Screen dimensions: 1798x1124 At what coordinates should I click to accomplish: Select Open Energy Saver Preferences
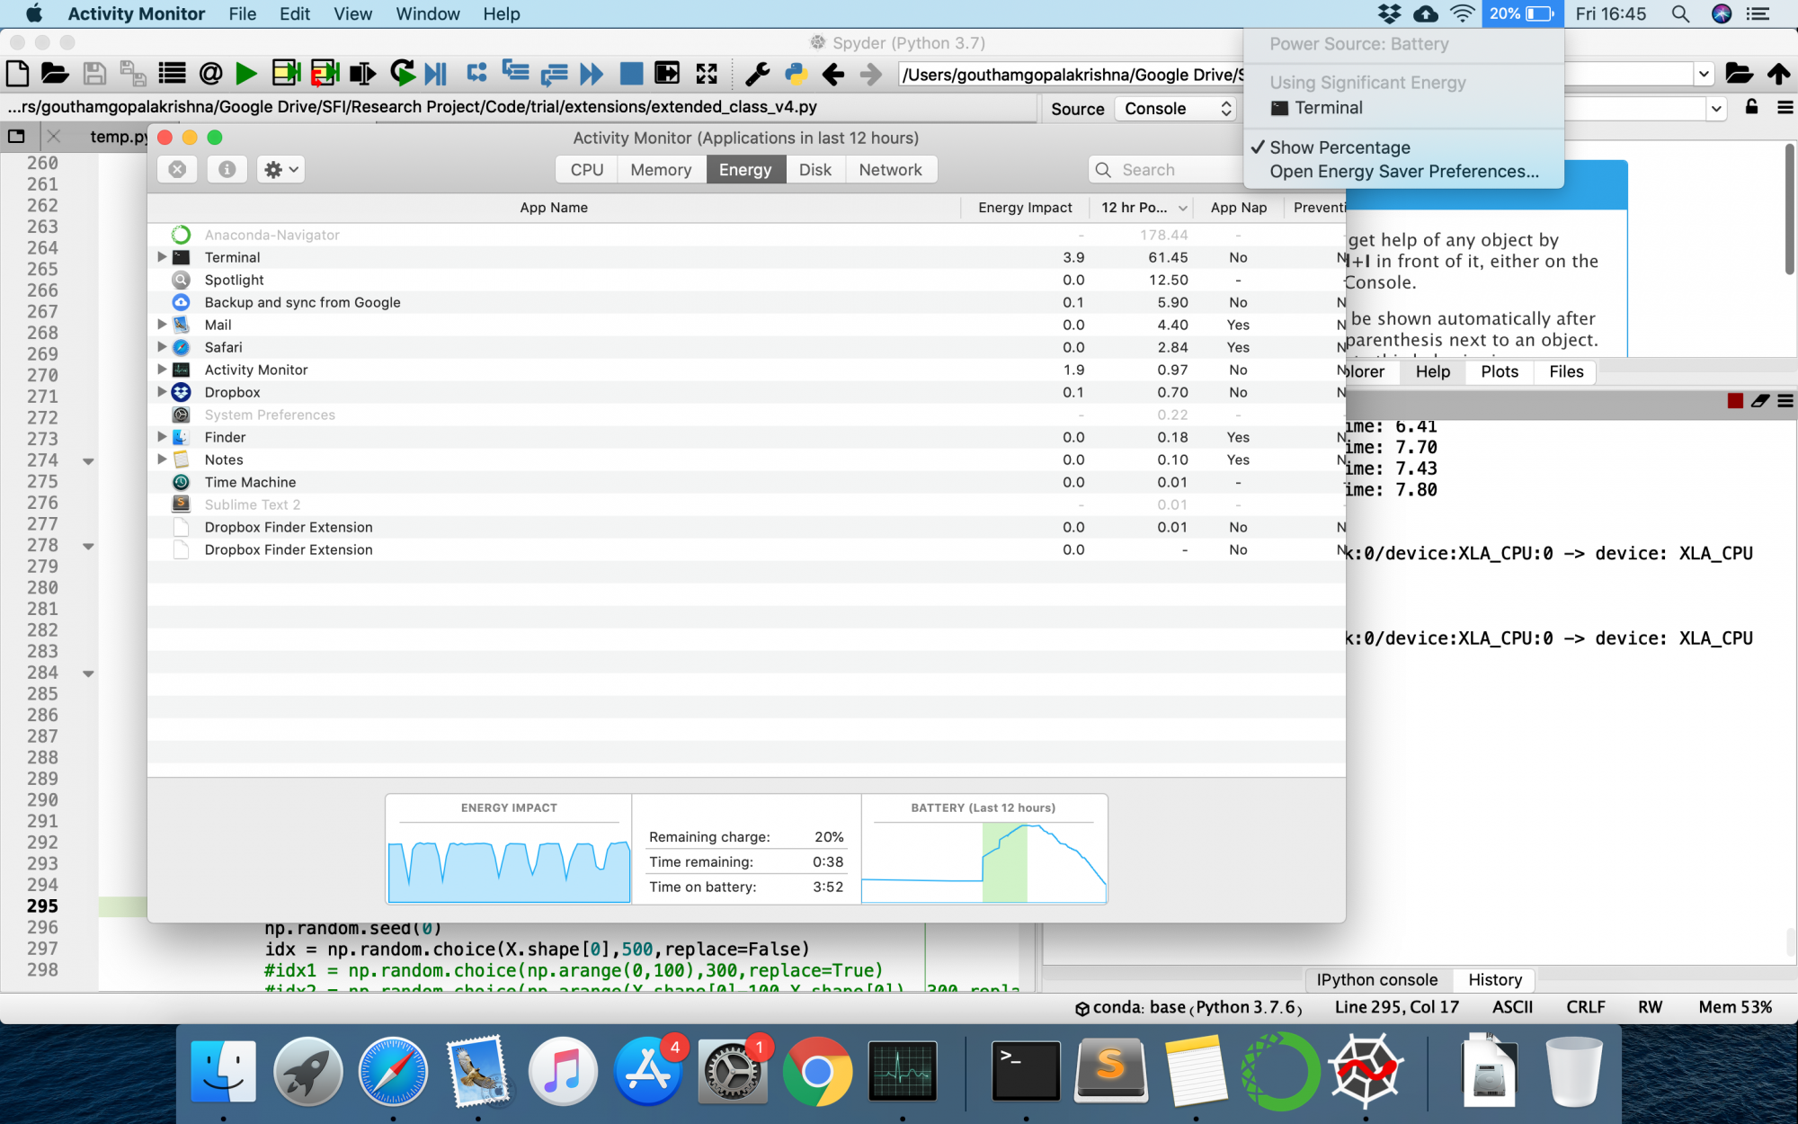click(1403, 172)
